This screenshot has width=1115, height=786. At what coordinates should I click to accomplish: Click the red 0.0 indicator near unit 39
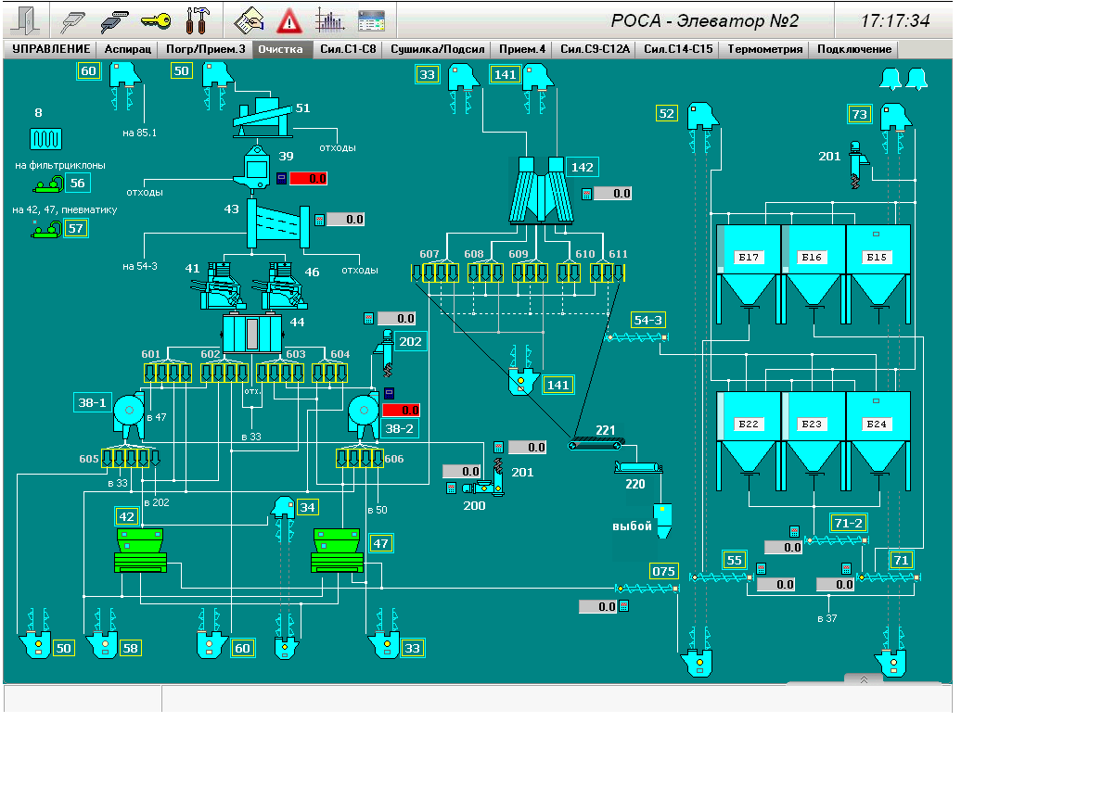pyautogui.click(x=308, y=178)
